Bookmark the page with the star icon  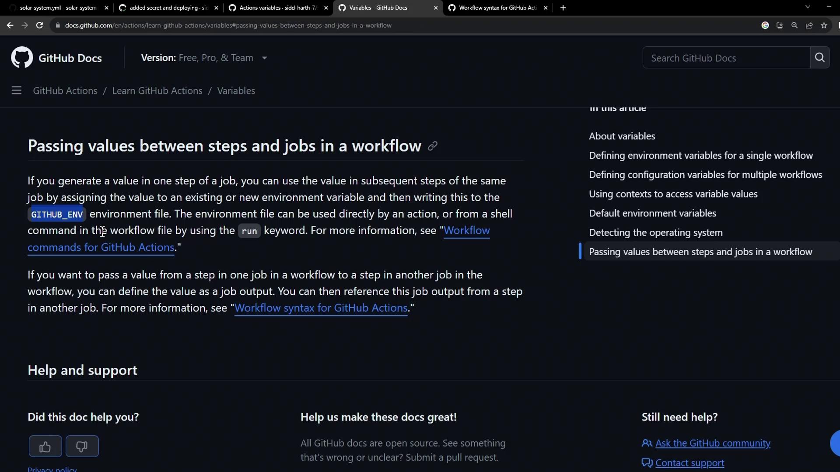click(824, 25)
